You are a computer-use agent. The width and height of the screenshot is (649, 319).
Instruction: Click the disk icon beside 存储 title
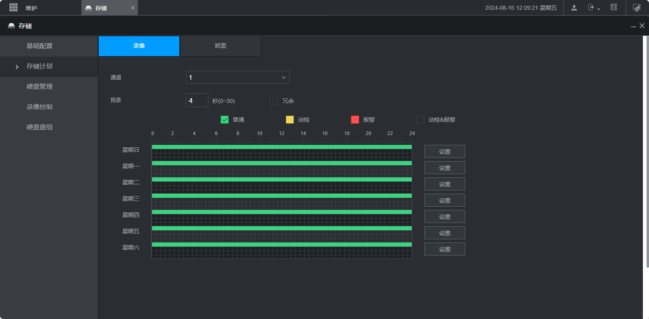11,26
